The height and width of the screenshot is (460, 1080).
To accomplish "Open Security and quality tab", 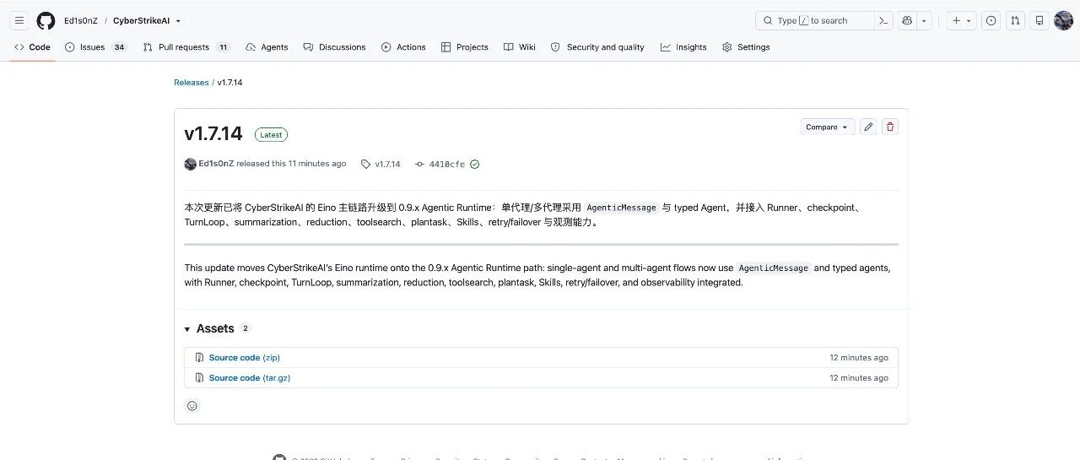I will [x=597, y=47].
